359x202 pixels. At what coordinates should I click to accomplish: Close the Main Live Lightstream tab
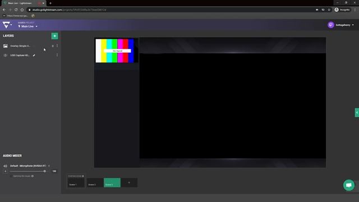43,3
